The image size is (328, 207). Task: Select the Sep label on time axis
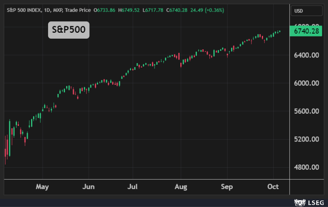tap(227, 187)
